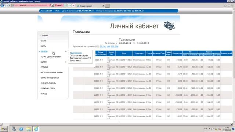Click the horizontal scrollbar left arrow
235x132 pixels.
(x=1, y=124)
